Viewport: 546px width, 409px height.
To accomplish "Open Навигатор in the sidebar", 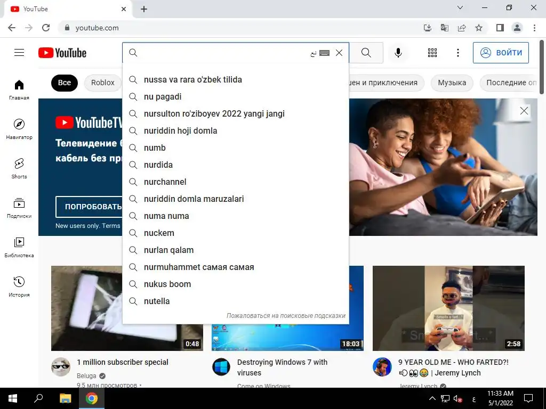I will pos(19,129).
